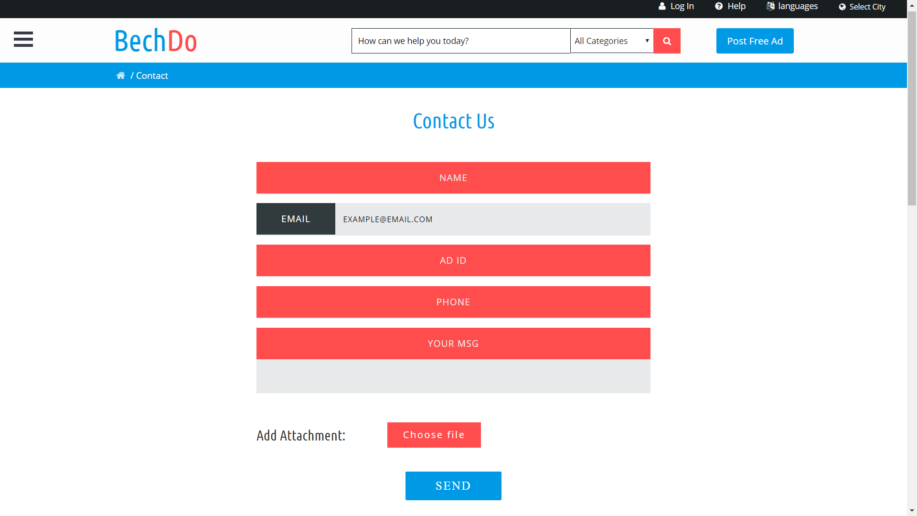
Task: Click the message text area
Action: pos(453,376)
